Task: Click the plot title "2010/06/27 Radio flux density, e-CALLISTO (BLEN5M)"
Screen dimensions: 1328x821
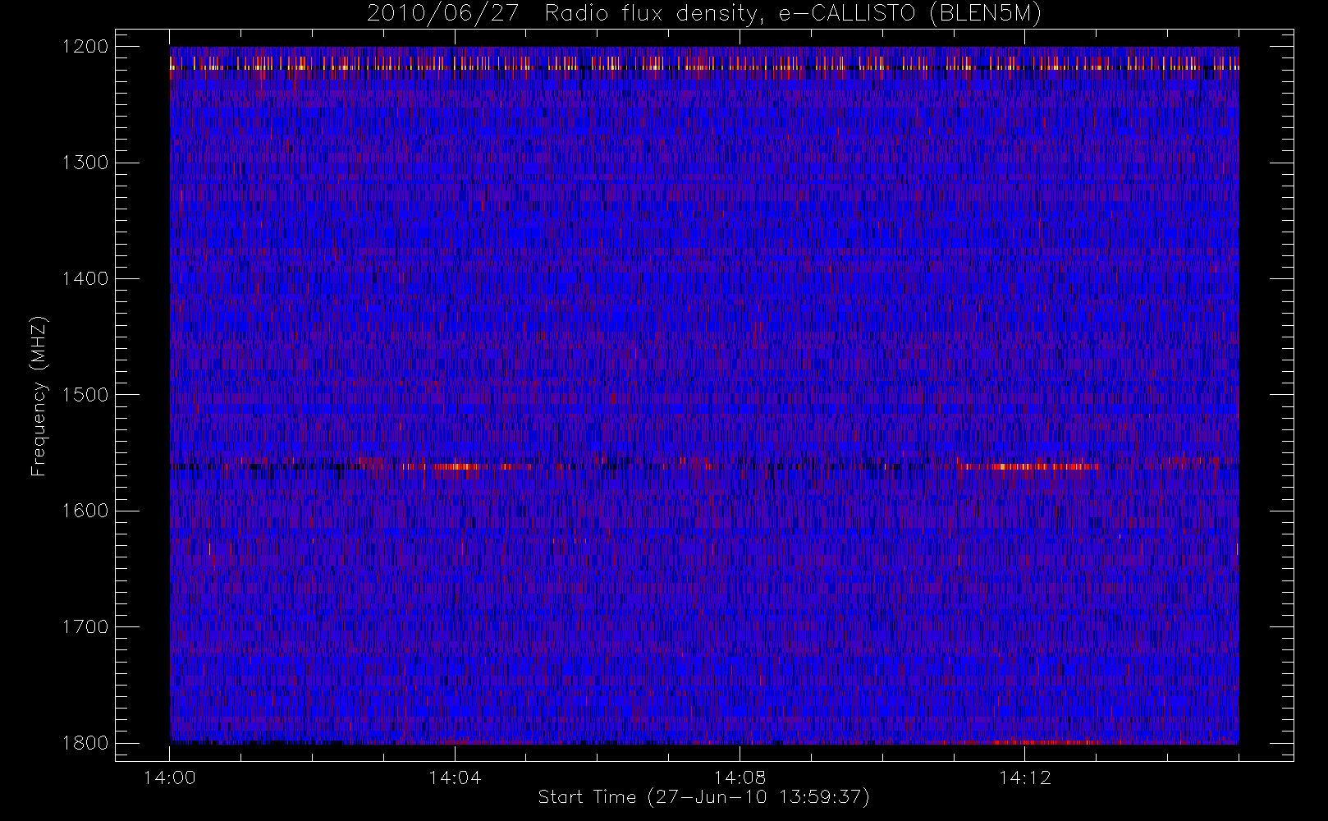Action: click(704, 15)
